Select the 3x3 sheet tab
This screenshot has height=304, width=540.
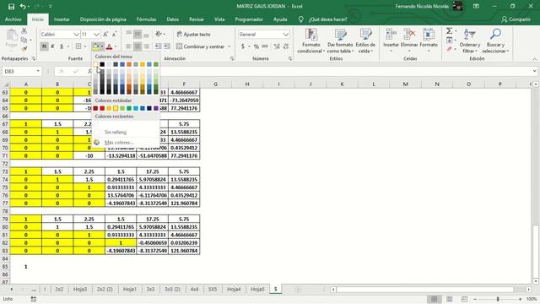click(x=150, y=289)
